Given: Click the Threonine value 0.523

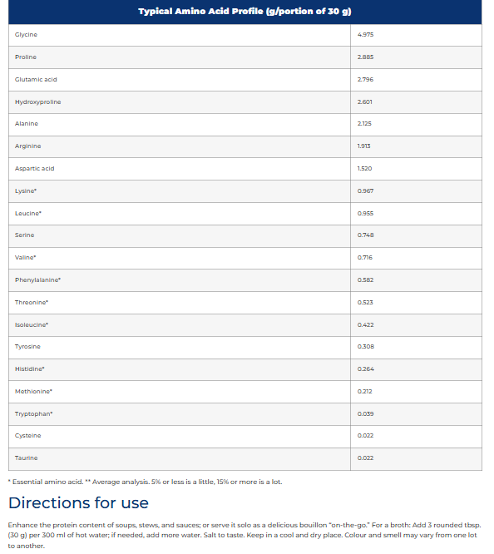Looking at the screenshot, I should click(x=365, y=303).
